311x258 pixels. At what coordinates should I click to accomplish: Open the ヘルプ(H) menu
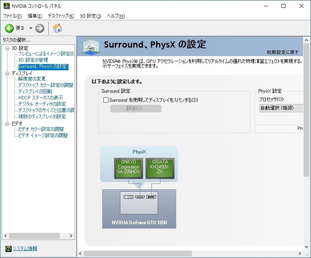point(116,16)
